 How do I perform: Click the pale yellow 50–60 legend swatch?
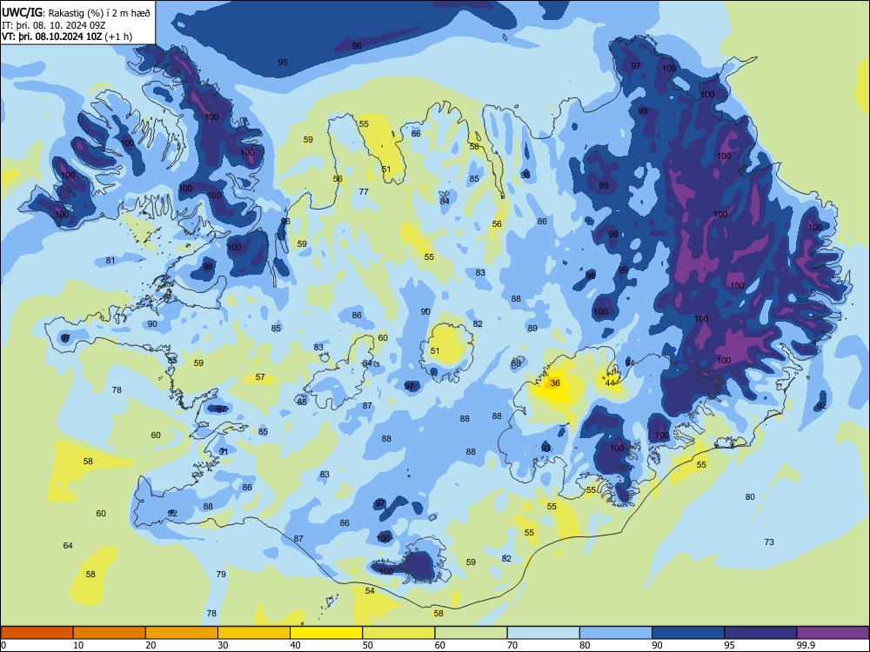pyautogui.click(x=398, y=633)
